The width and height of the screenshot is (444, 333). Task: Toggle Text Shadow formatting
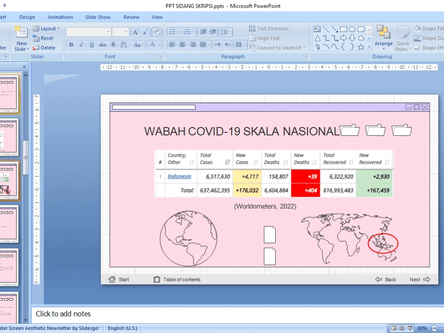(113, 44)
